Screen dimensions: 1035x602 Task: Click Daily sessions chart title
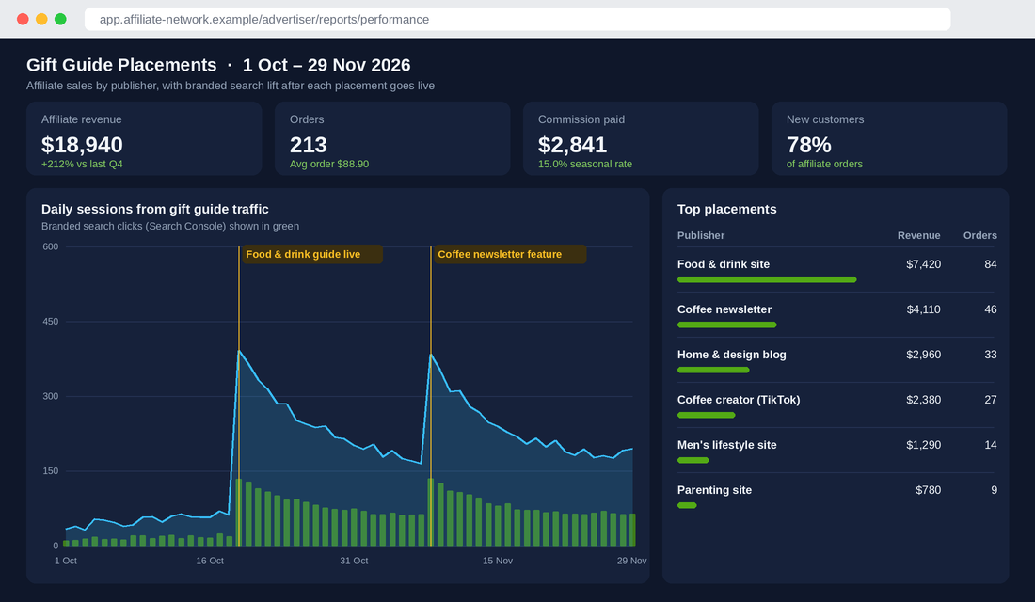pyautogui.click(x=155, y=209)
